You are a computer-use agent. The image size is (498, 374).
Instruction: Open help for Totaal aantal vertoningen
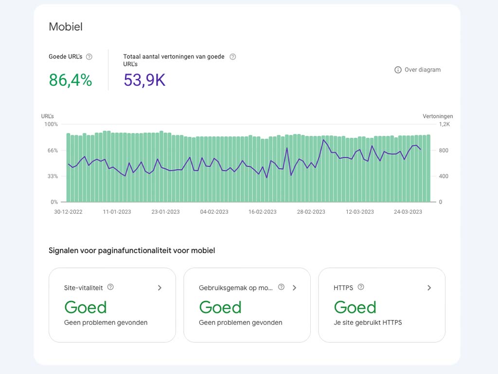(x=232, y=56)
